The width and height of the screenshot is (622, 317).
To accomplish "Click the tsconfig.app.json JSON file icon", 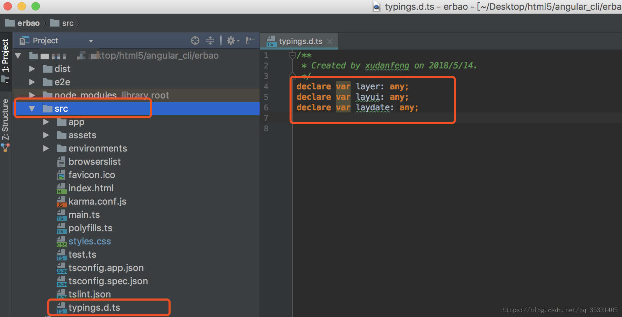I will pyautogui.click(x=62, y=268).
